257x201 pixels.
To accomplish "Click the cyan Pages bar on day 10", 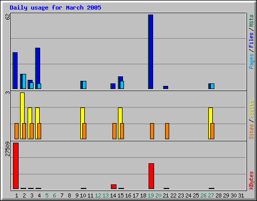I will click(x=84, y=85).
